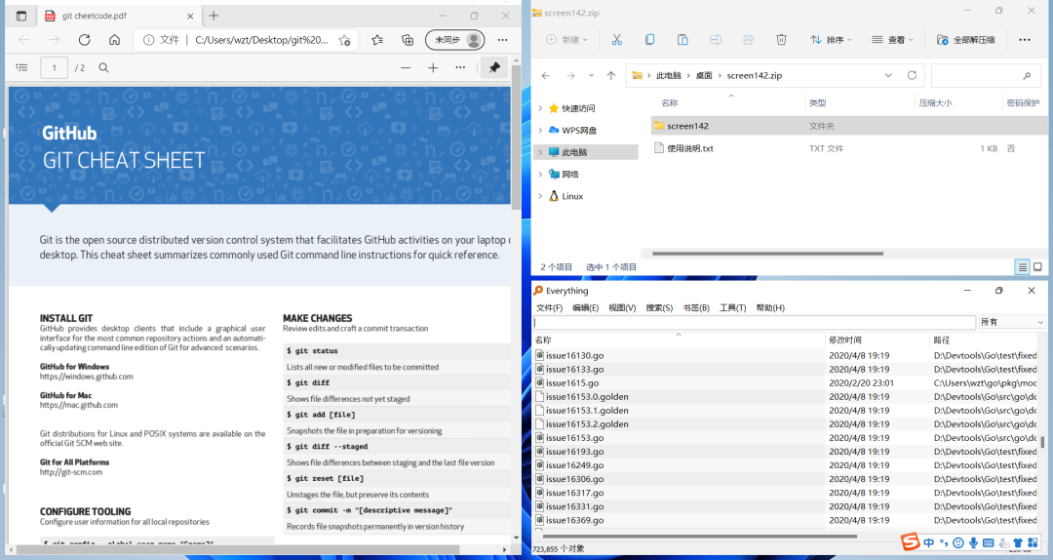Open more PDF toolbar options

pos(460,67)
